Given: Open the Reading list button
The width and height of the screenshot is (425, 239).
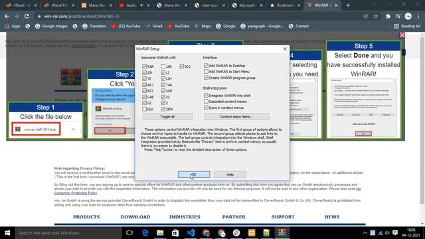Looking at the screenshot, I should click(x=407, y=26).
